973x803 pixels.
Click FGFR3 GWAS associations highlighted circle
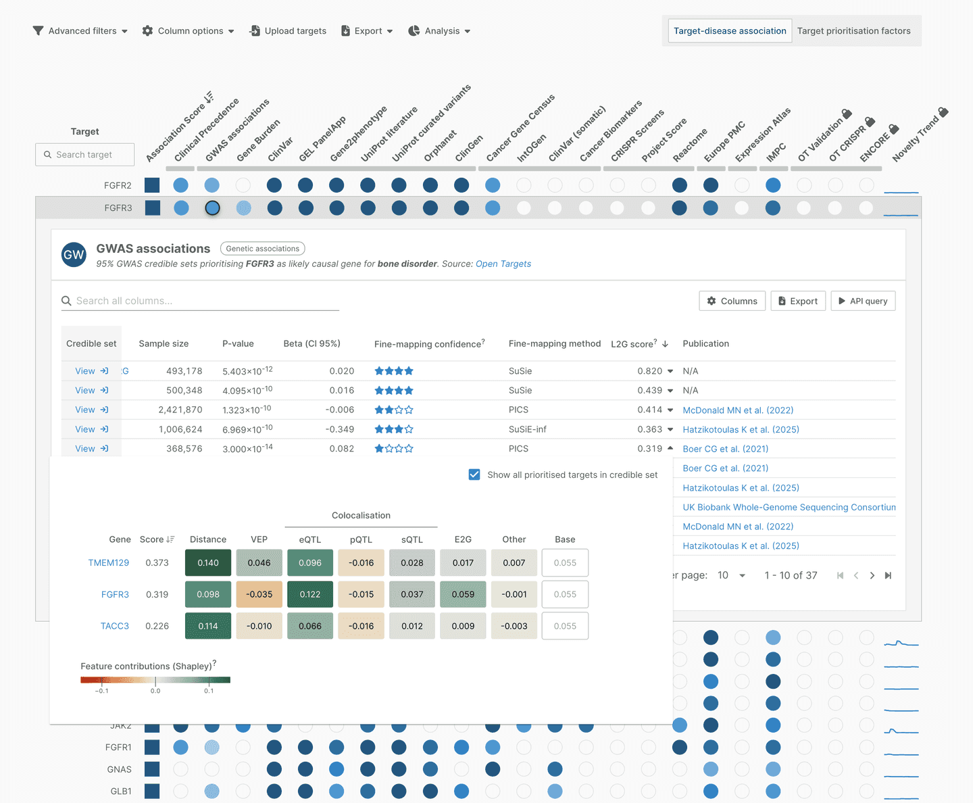click(x=212, y=208)
